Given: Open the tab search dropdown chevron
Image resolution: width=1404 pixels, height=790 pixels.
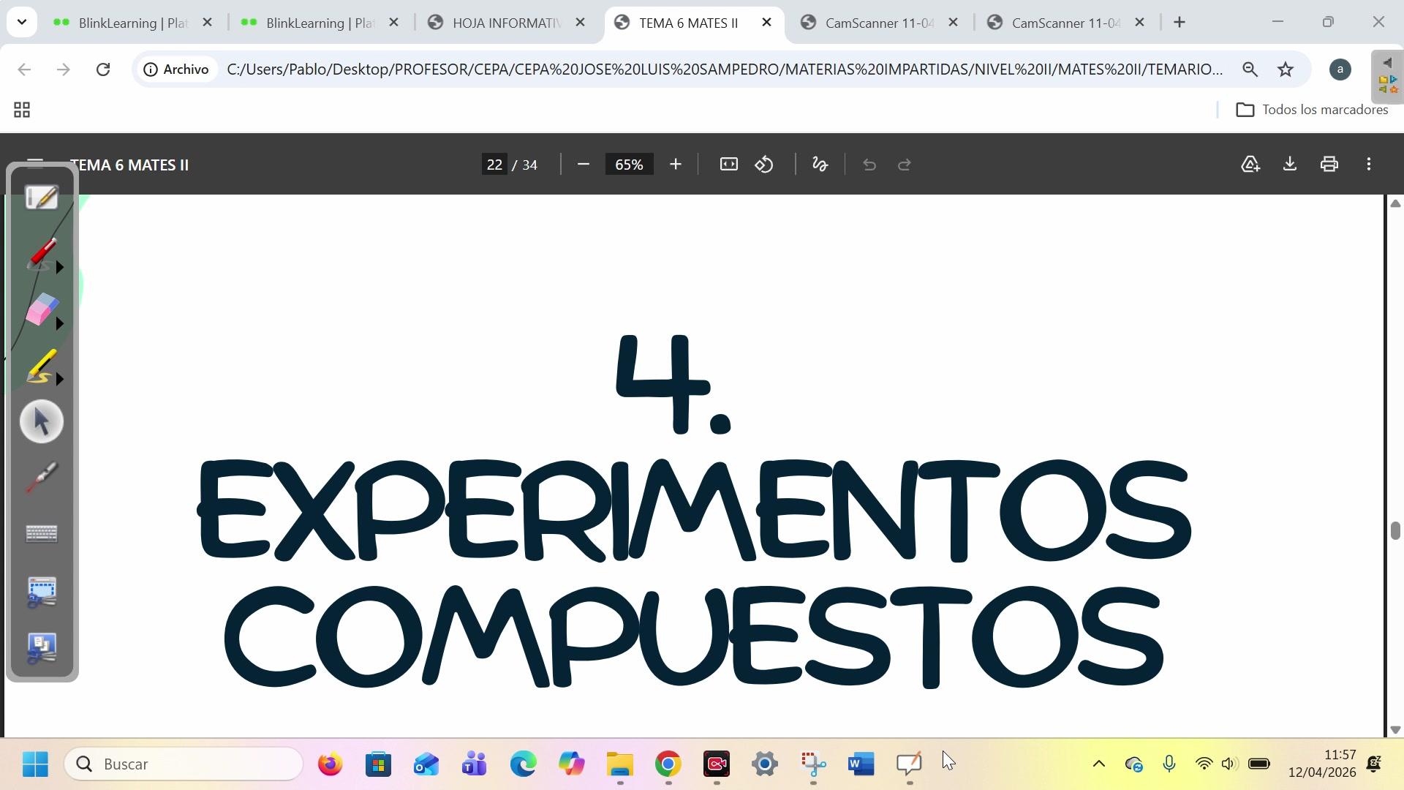Looking at the screenshot, I should tap(22, 22).
